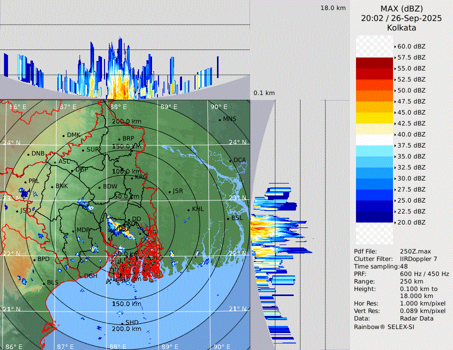The width and height of the screenshot is (453, 350).
Task: Click the KHL station dot
Action: 188,209
